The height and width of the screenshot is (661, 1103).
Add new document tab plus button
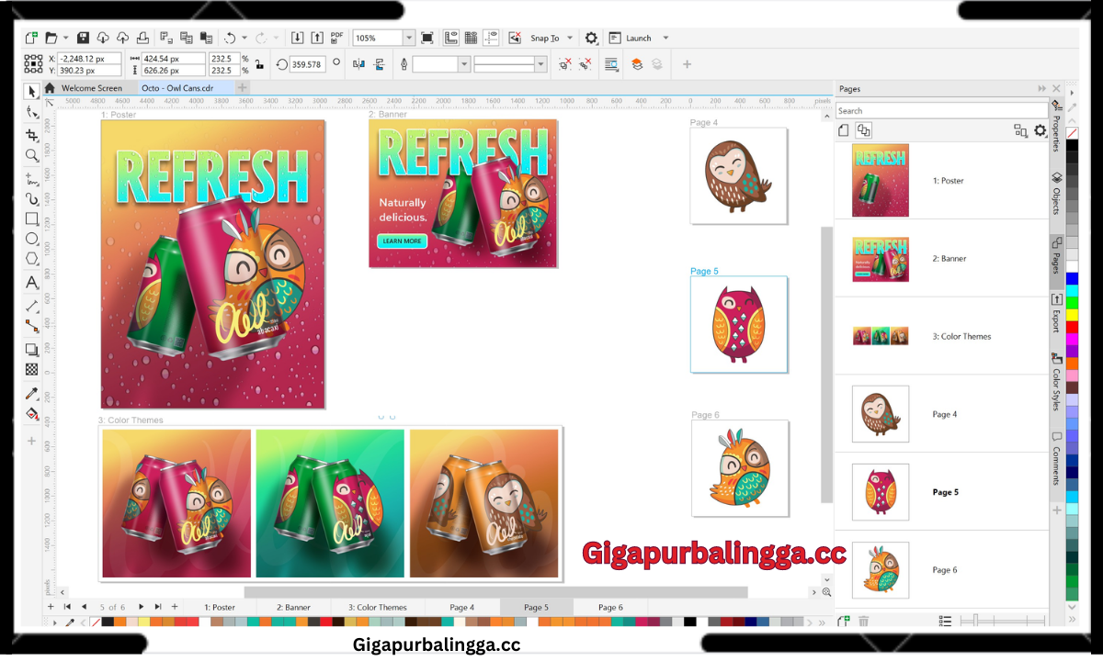243,88
